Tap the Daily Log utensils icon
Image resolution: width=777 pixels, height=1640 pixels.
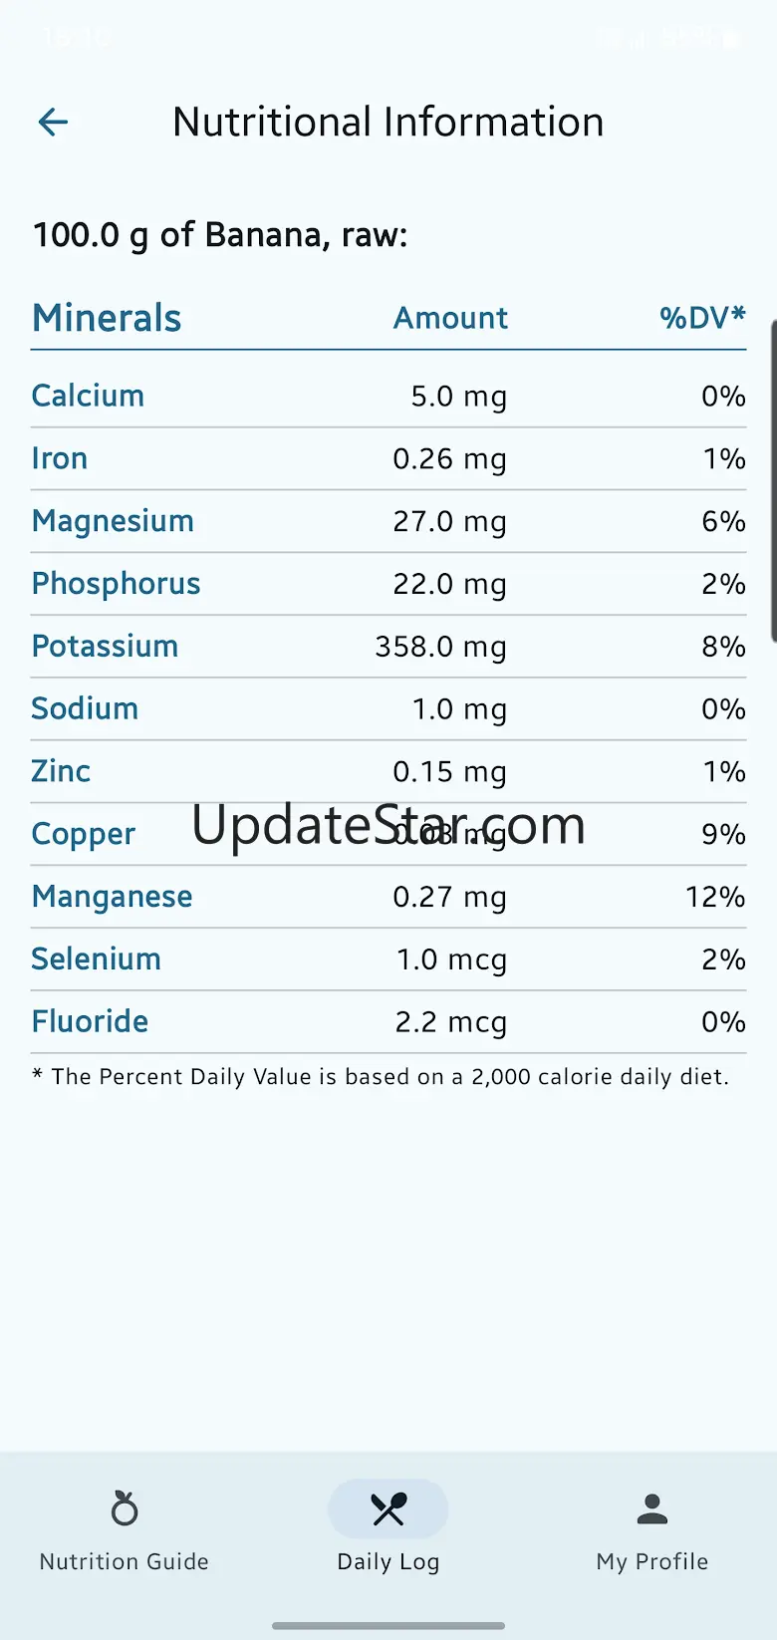[x=388, y=1509]
